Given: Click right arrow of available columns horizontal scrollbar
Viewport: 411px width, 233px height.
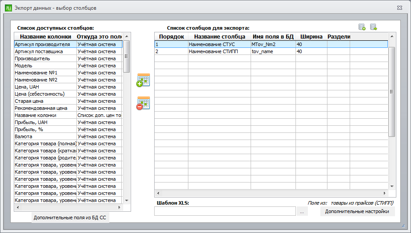Looking at the screenshot, I should pyautogui.click(x=119, y=207).
